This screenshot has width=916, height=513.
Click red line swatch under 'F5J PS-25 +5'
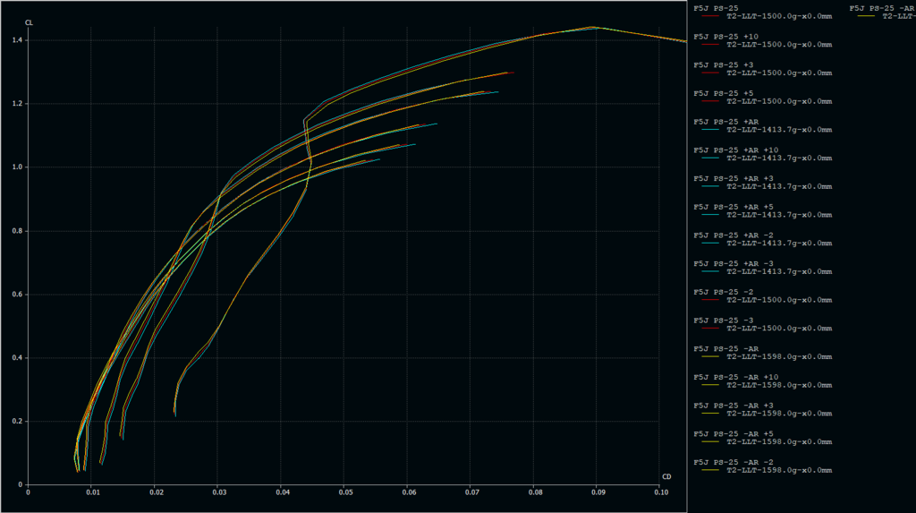pyautogui.click(x=711, y=101)
